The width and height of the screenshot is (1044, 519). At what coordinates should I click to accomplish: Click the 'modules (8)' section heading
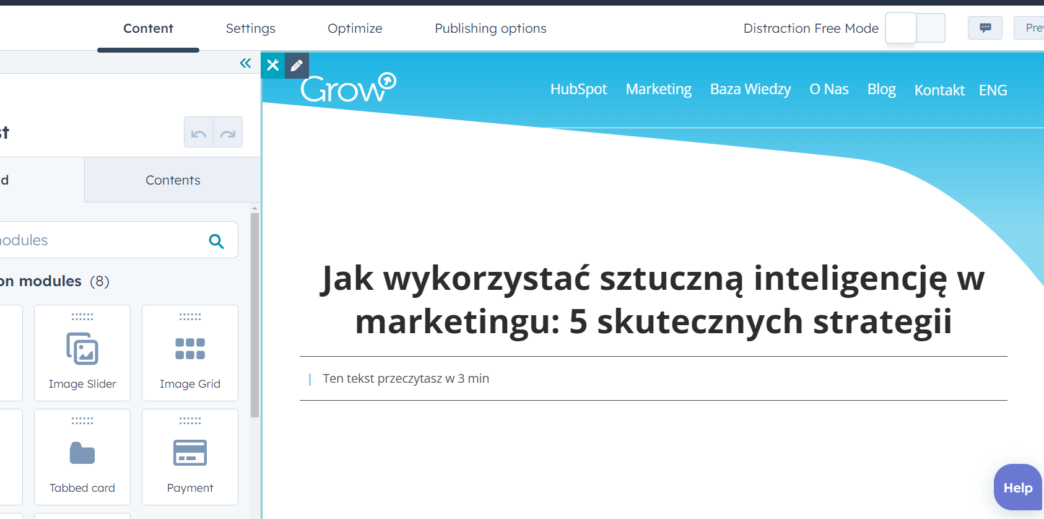tap(54, 281)
